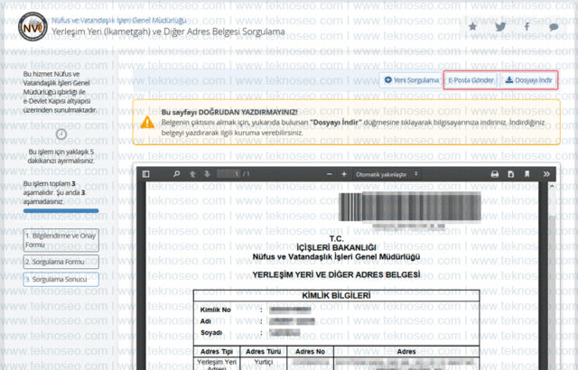Click the E-Posta Gönder button

[x=471, y=80]
